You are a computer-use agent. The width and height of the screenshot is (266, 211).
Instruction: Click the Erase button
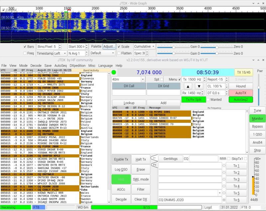[141, 169]
